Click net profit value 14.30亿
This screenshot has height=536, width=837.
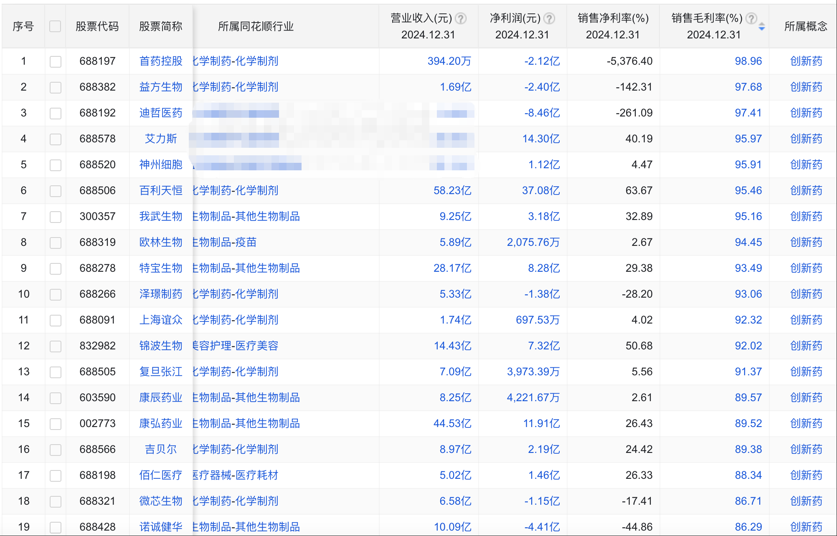[541, 139]
